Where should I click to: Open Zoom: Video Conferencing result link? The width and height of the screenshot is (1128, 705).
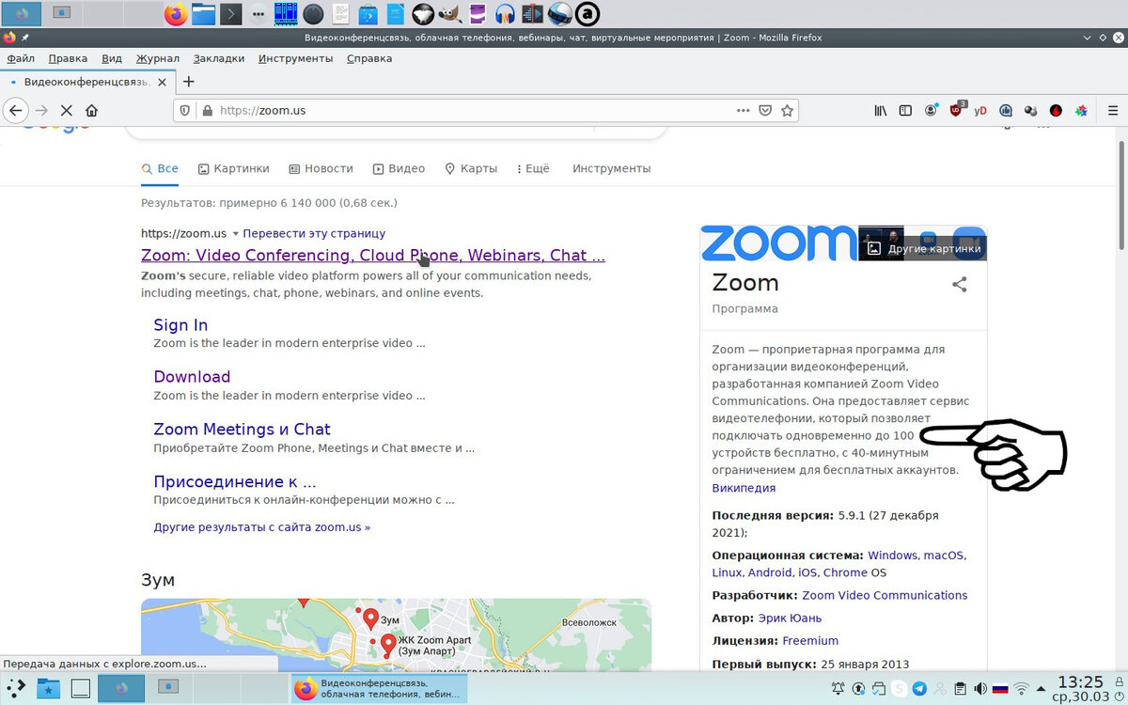pyautogui.click(x=372, y=256)
